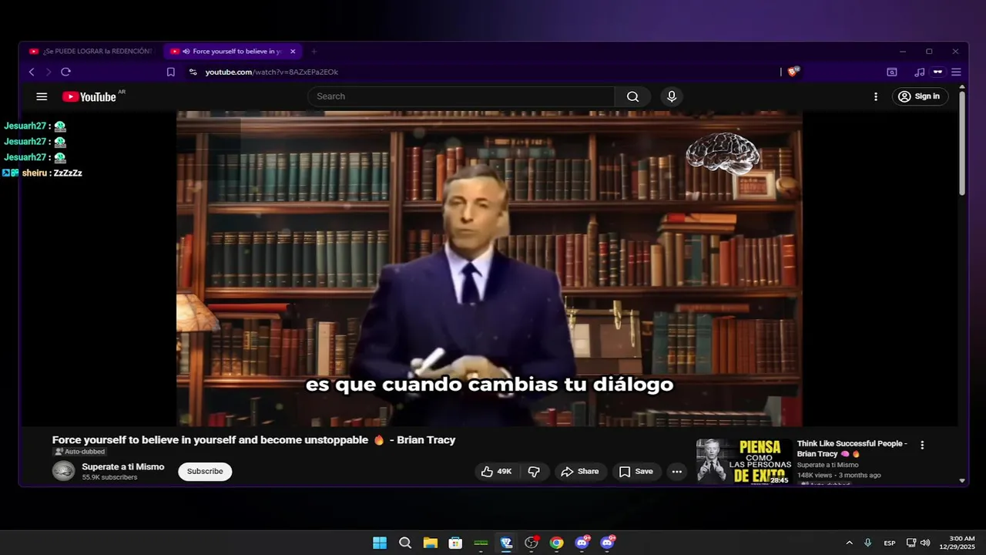Image resolution: width=986 pixels, height=555 pixels.
Task: Click '55.9K subscribers' text
Action: pyautogui.click(x=109, y=477)
